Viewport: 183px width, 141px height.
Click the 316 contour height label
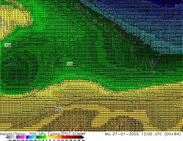tap(59, 109)
